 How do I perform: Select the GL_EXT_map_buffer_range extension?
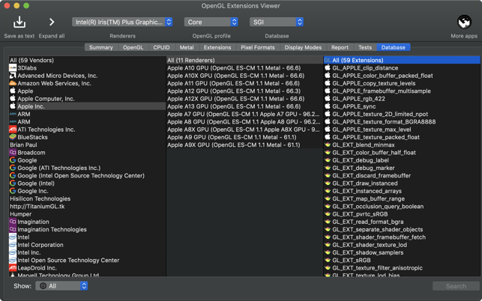click(x=402, y=198)
